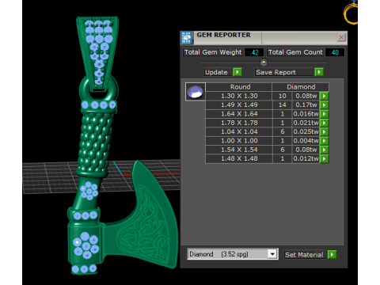Click green arrow for 1.48 X 1.48 row

pos(324,158)
